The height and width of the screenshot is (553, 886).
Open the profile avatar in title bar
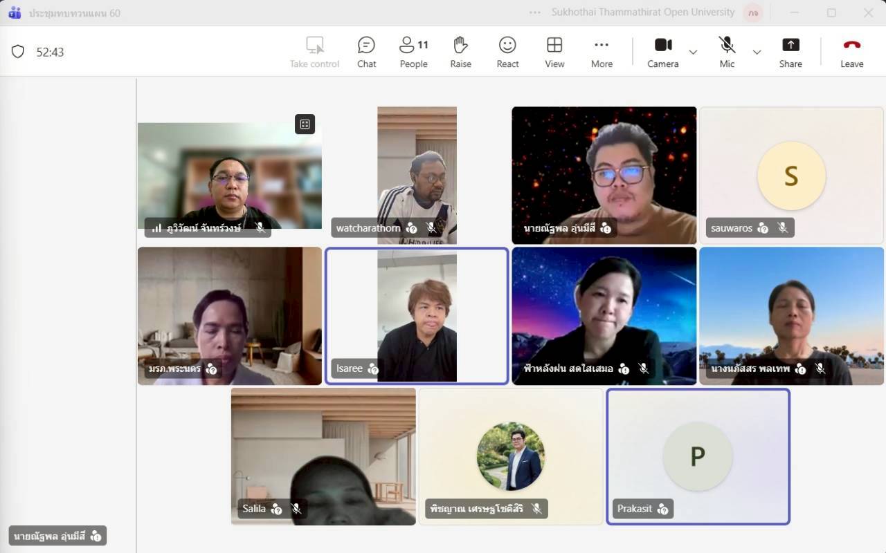coord(752,12)
